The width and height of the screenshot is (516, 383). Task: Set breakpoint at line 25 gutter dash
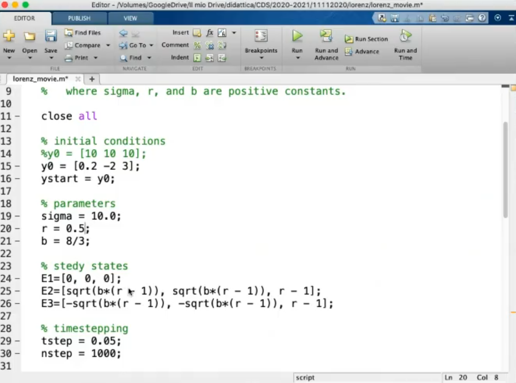tap(17, 291)
